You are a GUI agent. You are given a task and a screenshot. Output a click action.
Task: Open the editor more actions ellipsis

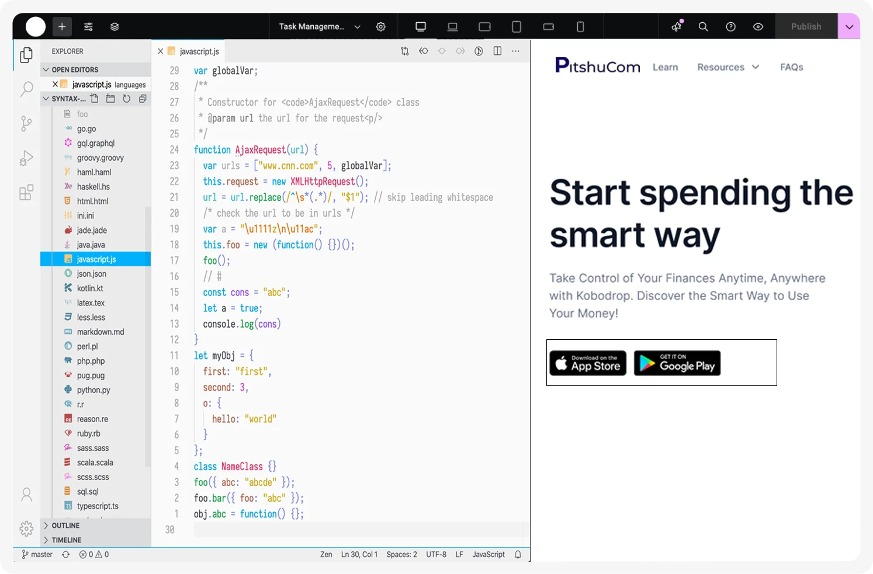pyautogui.click(x=515, y=51)
